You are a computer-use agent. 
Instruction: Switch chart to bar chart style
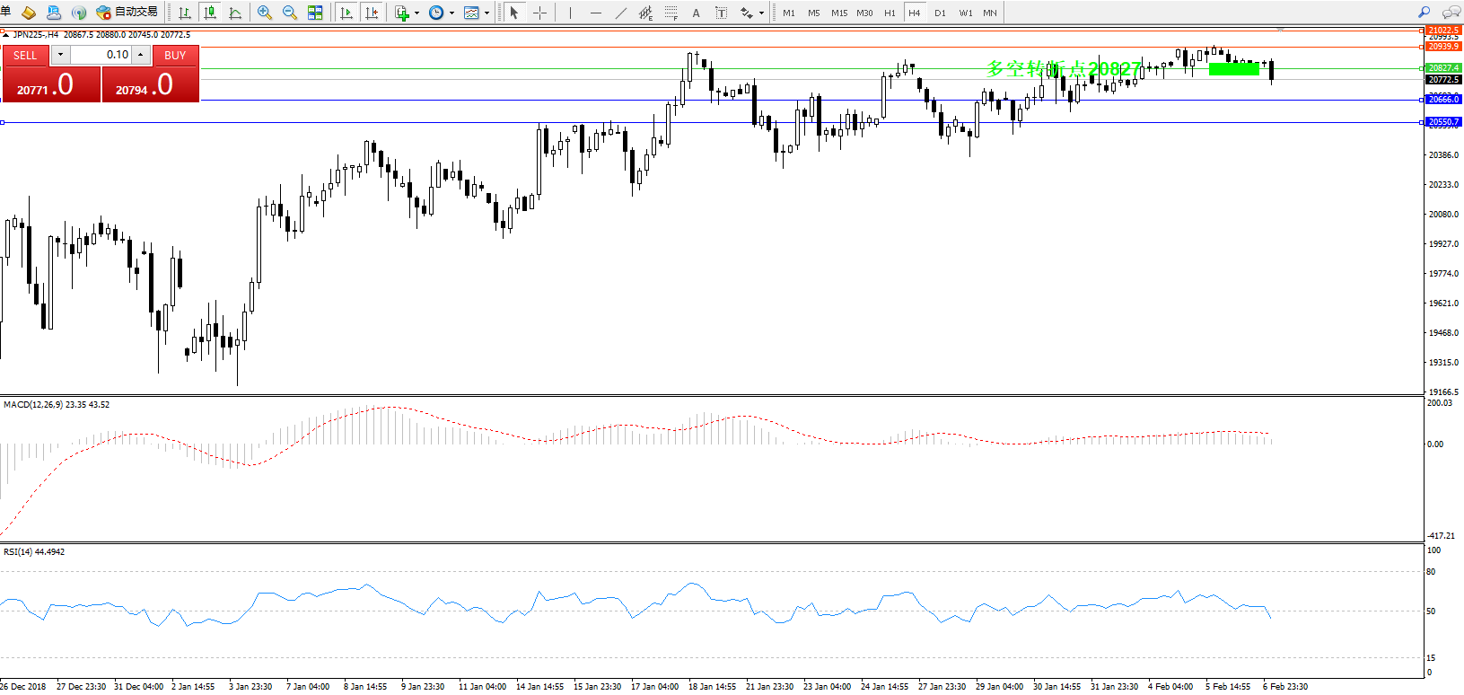point(185,13)
